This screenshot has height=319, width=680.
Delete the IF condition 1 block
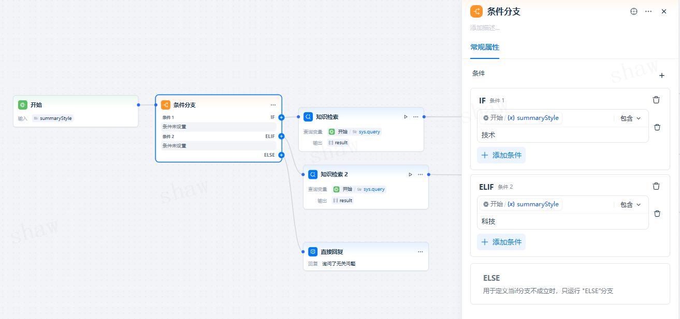[x=656, y=100]
